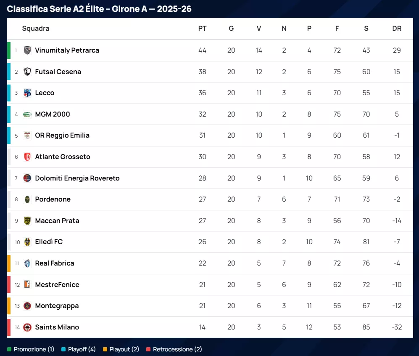Viewport: 419px width, 356px height.
Task: Sort table by PT column header
Action: coord(202,29)
